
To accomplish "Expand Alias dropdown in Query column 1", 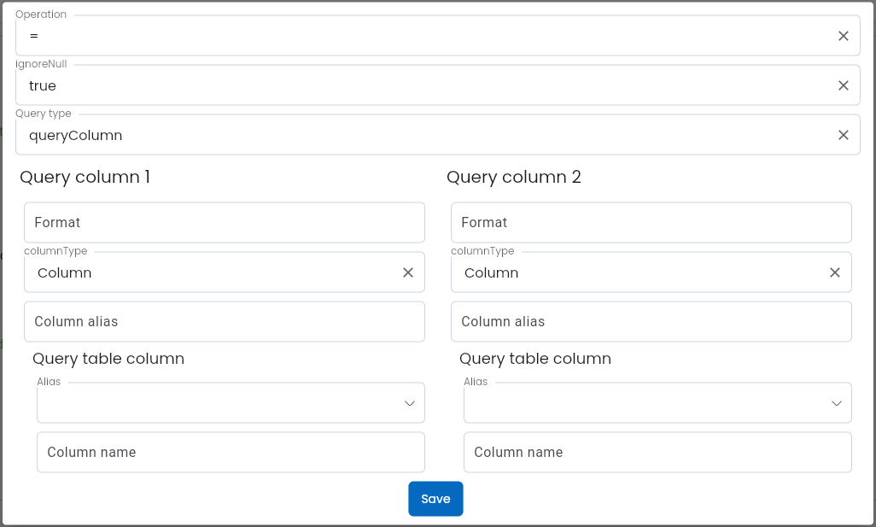I will click(410, 403).
